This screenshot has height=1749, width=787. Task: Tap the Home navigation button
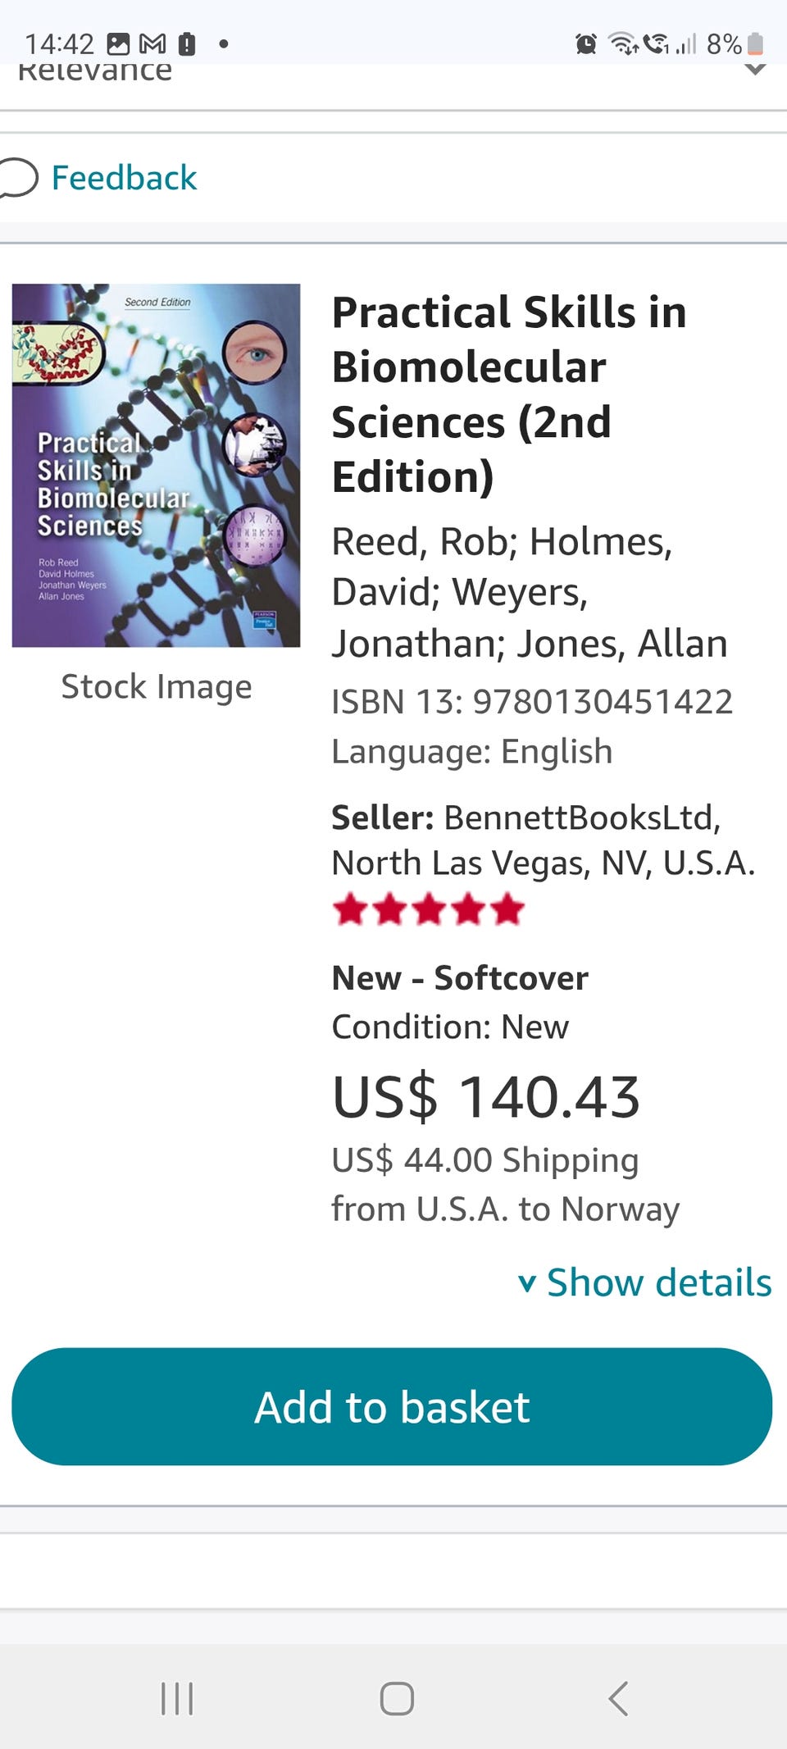coord(396,1698)
